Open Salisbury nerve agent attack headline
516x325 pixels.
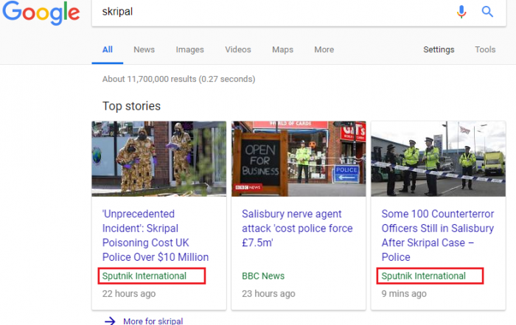tap(297, 228)
